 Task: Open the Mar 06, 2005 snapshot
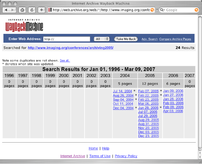[x=148, y=103]
